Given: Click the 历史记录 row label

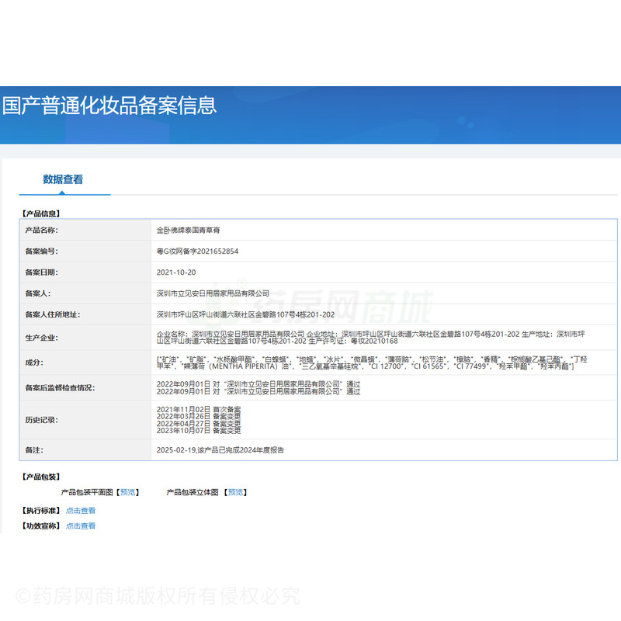Looking at the screenshot, I should click(x=42, y=420).
